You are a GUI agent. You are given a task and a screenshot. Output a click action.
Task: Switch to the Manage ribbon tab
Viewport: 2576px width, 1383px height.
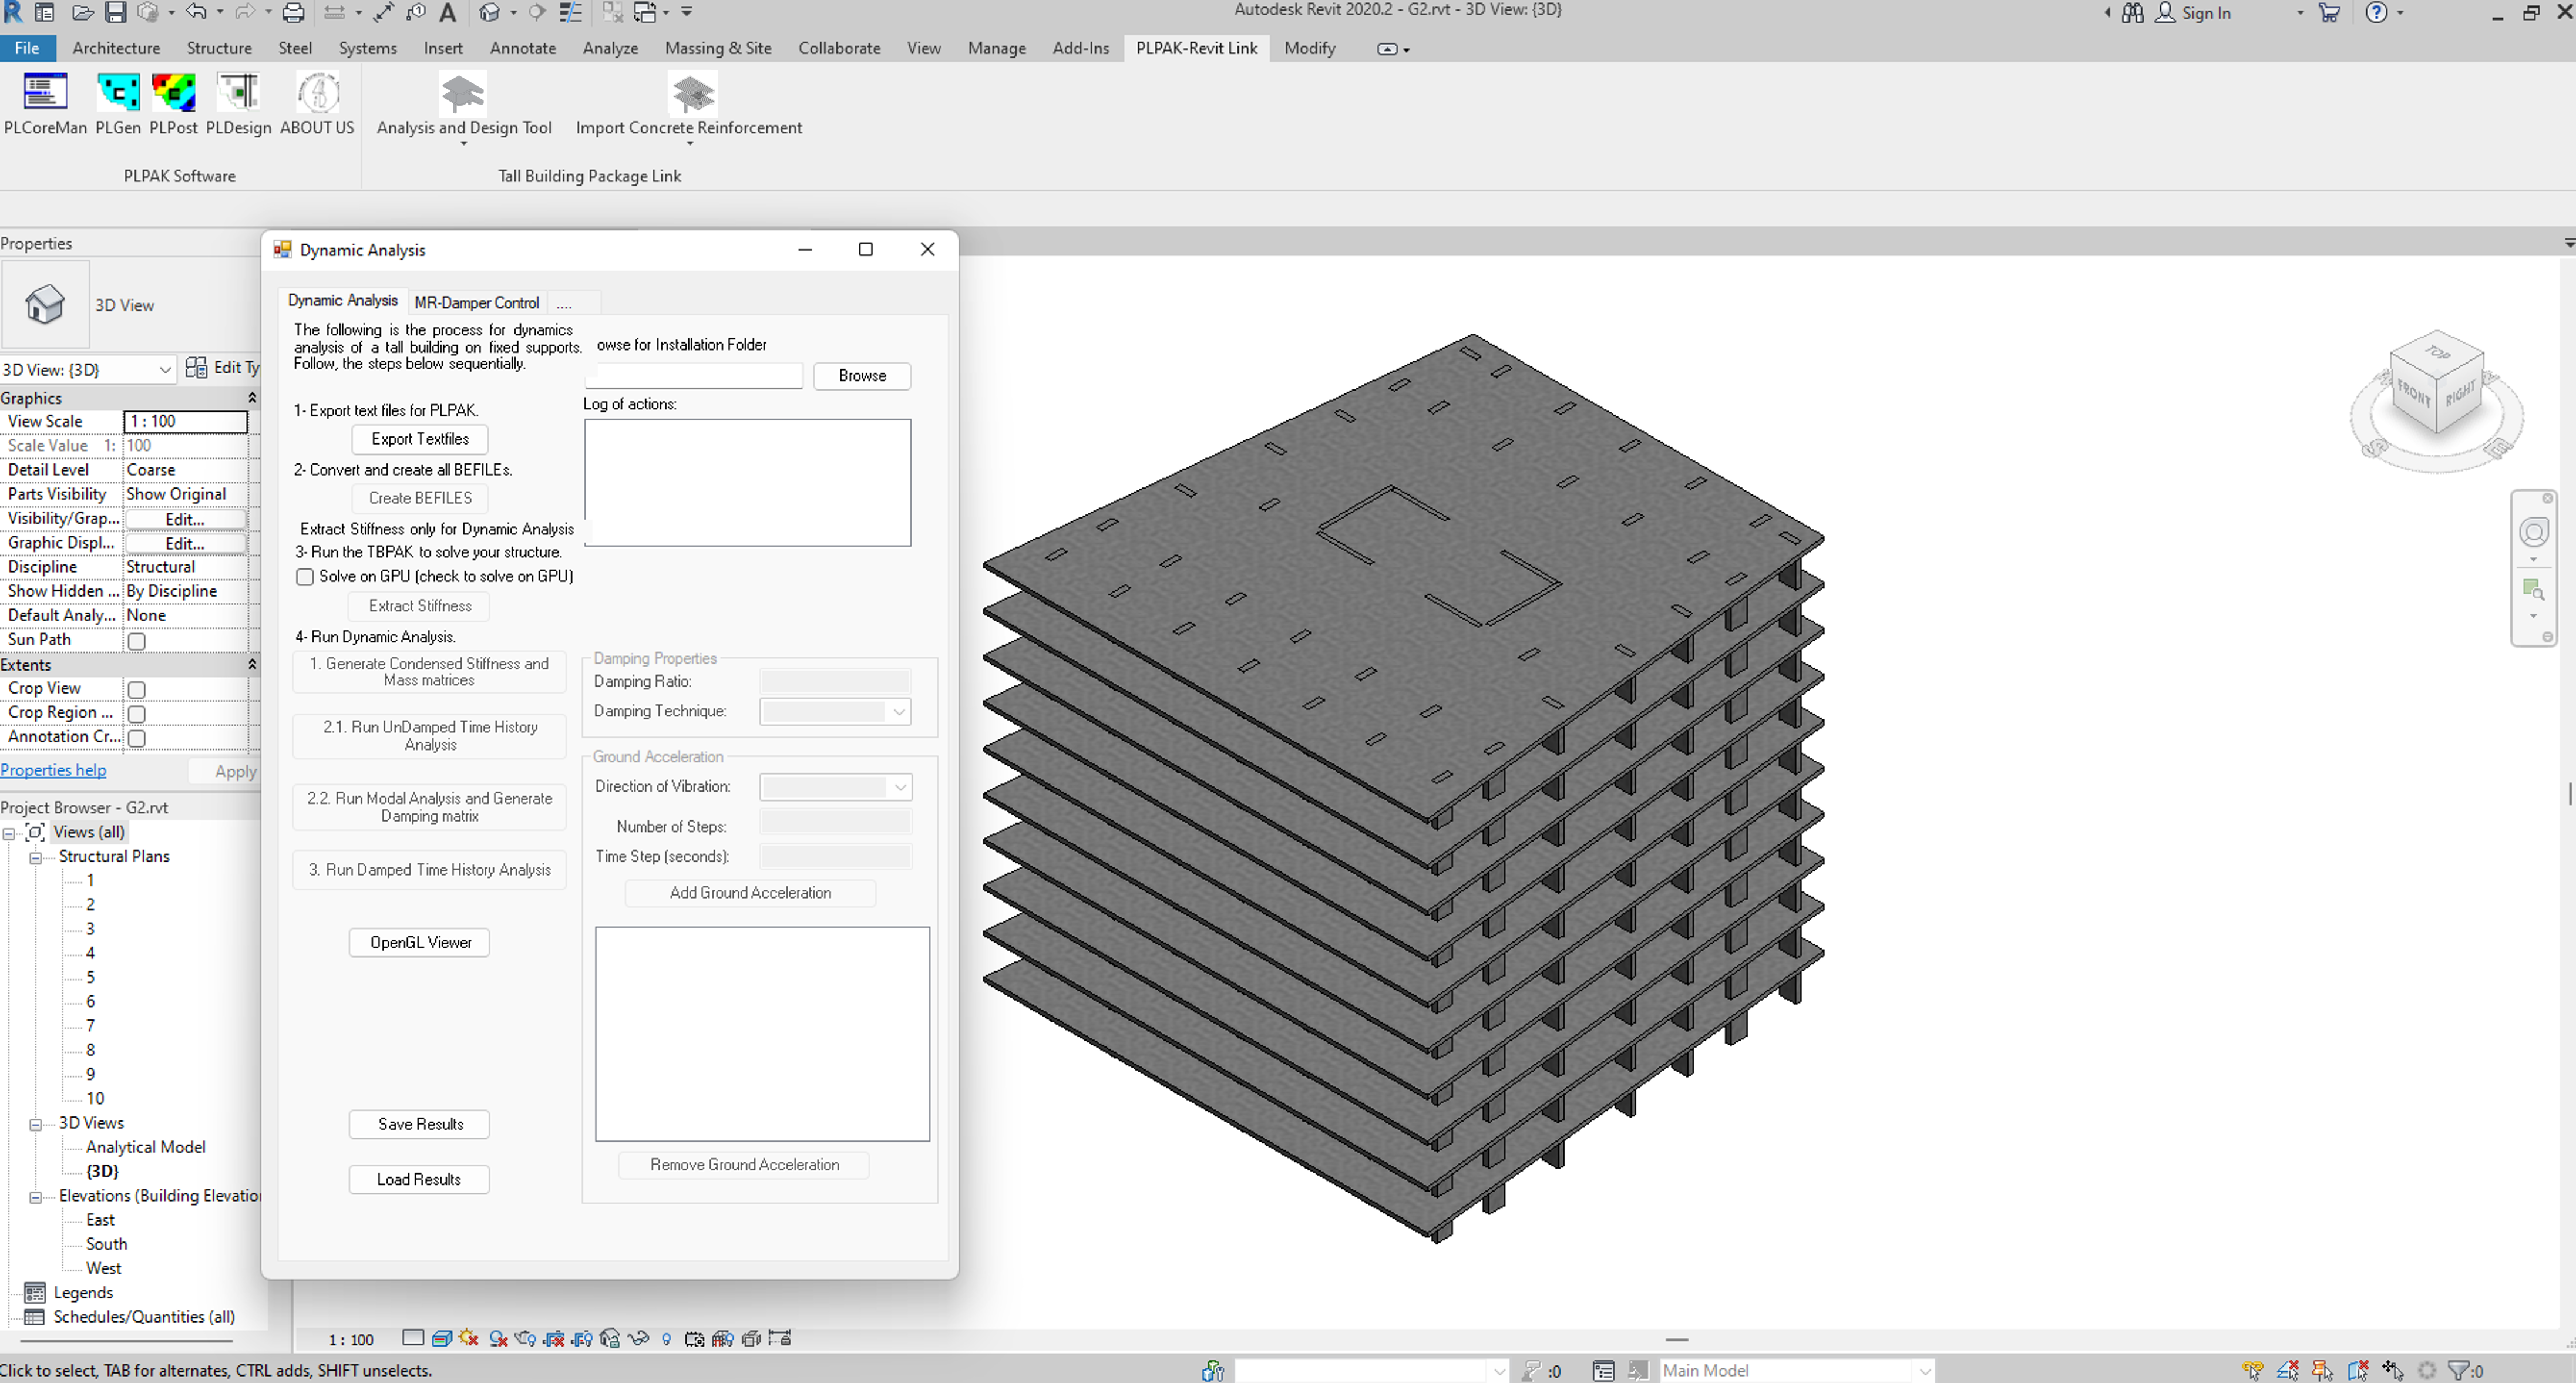(x=996, y=48)
